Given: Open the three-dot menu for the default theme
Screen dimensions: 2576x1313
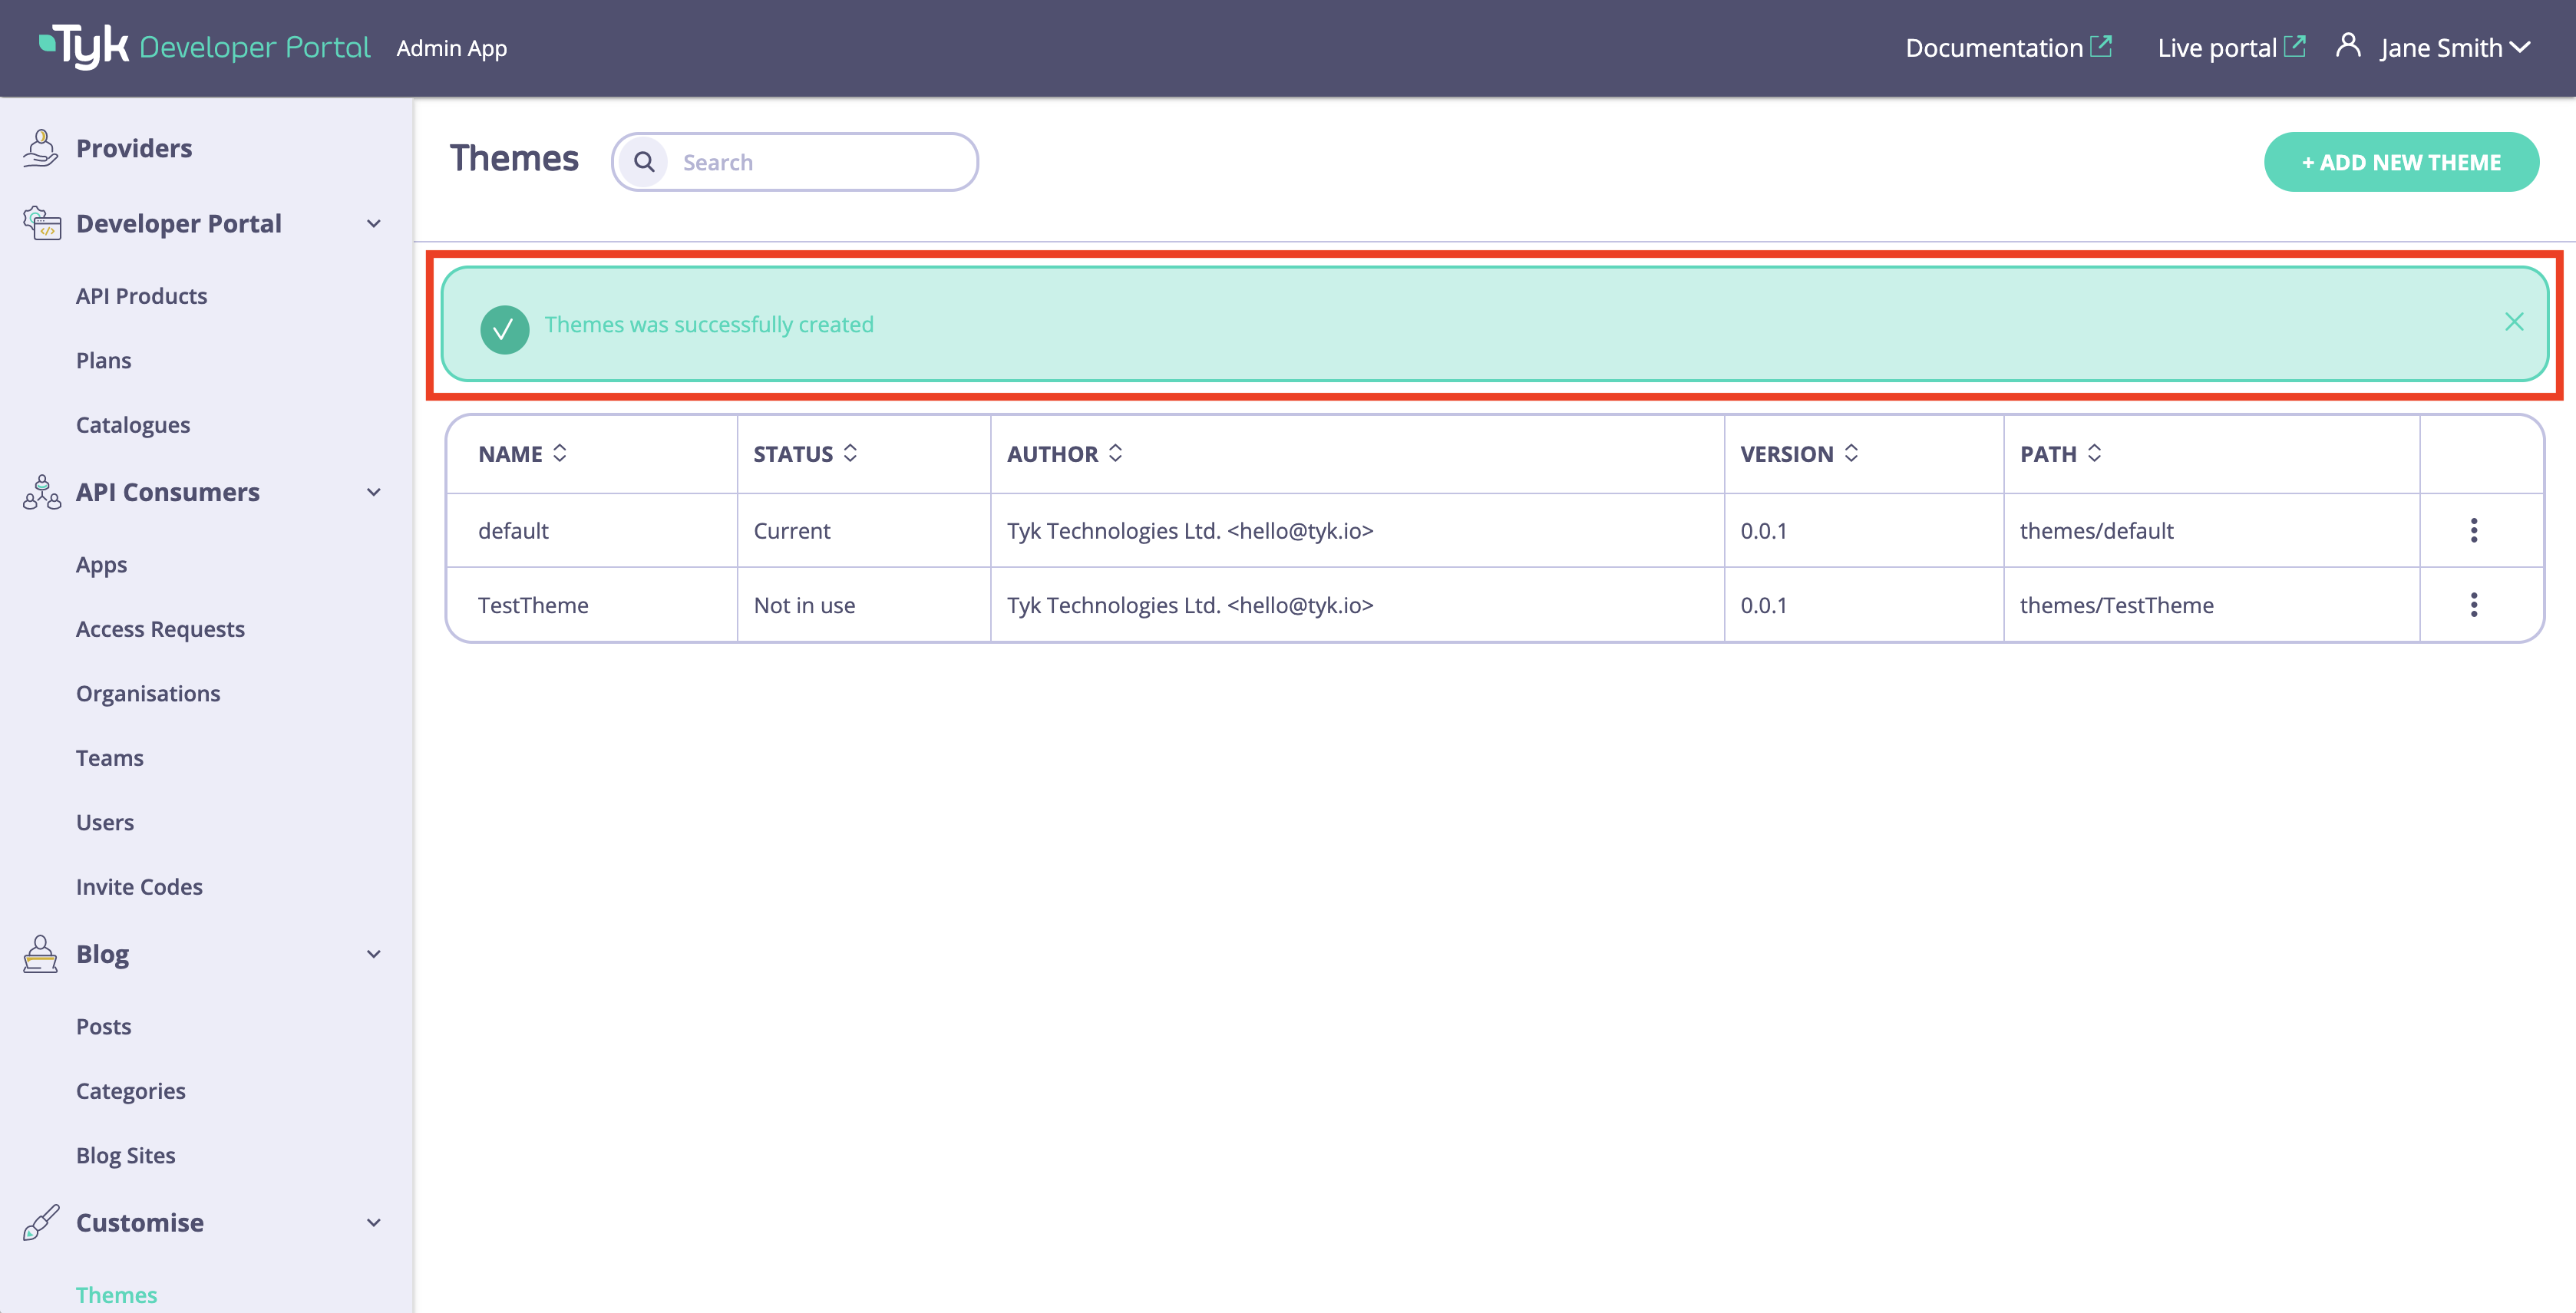Looking at the screenshot, I should point(2474,530).
